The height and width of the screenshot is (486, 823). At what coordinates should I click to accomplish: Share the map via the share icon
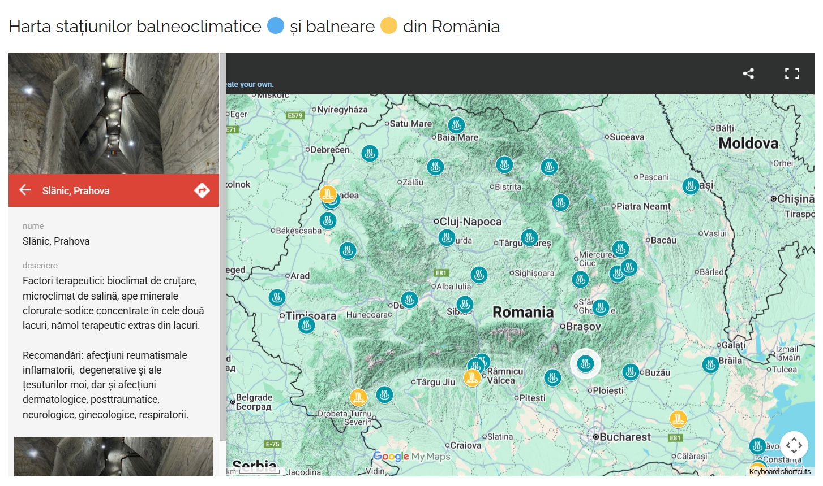click(748, 73)
